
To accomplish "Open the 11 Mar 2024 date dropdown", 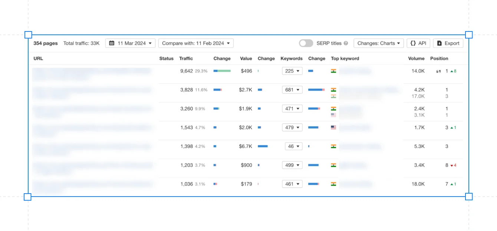I will [131, 43].
